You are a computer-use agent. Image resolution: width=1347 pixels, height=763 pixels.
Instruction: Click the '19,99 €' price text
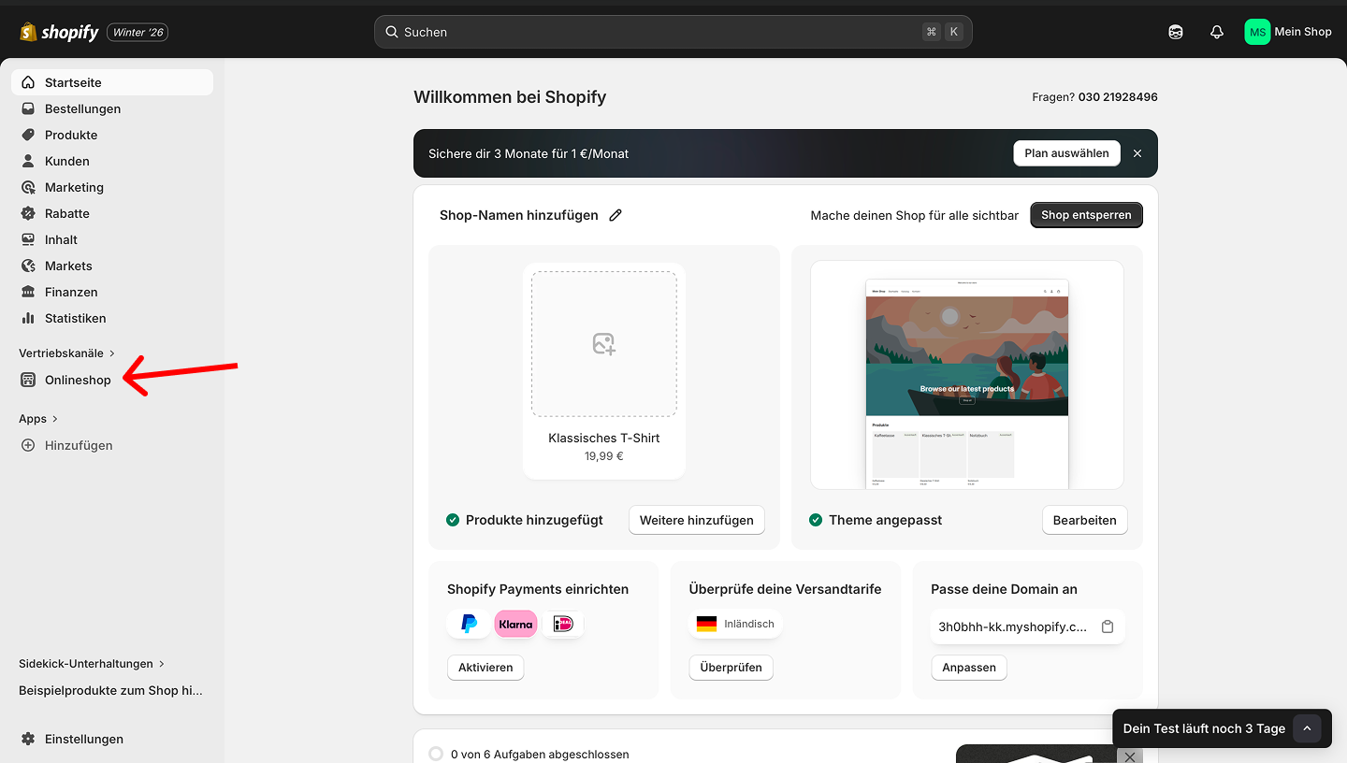point(604,456)
